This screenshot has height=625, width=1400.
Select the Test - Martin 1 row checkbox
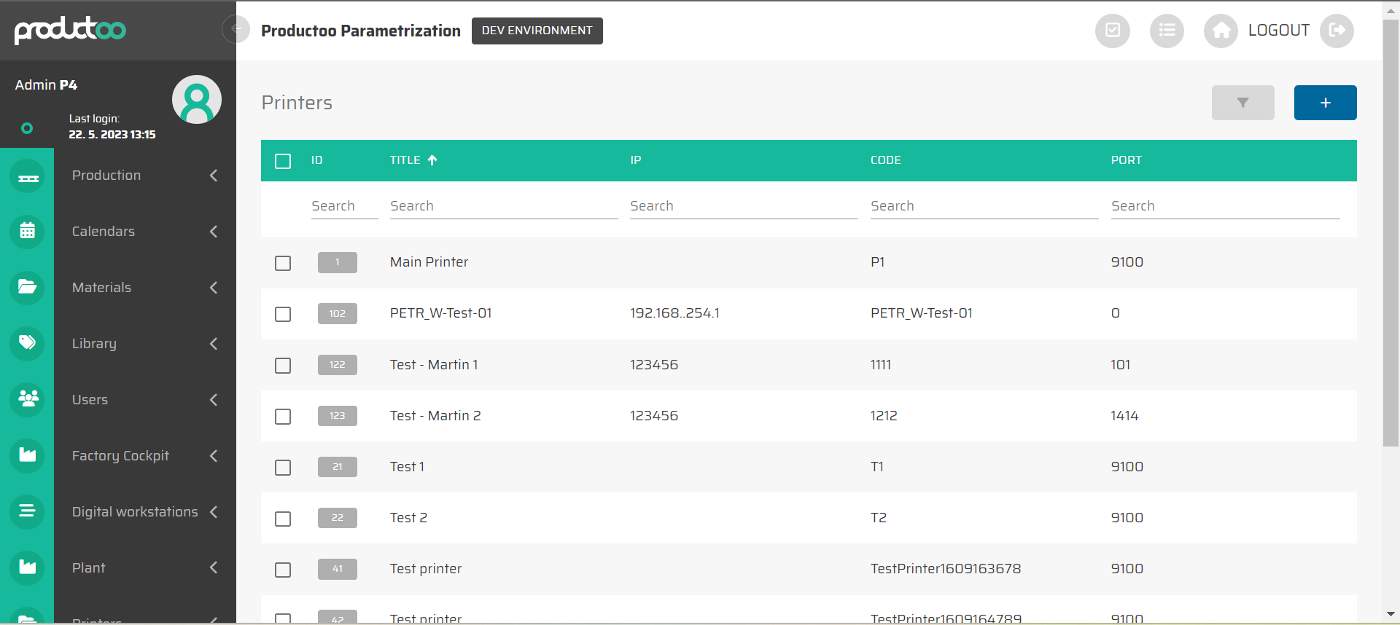283,366
